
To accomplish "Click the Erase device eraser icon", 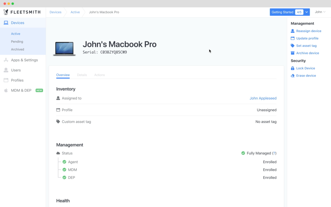I will (293, 76).
